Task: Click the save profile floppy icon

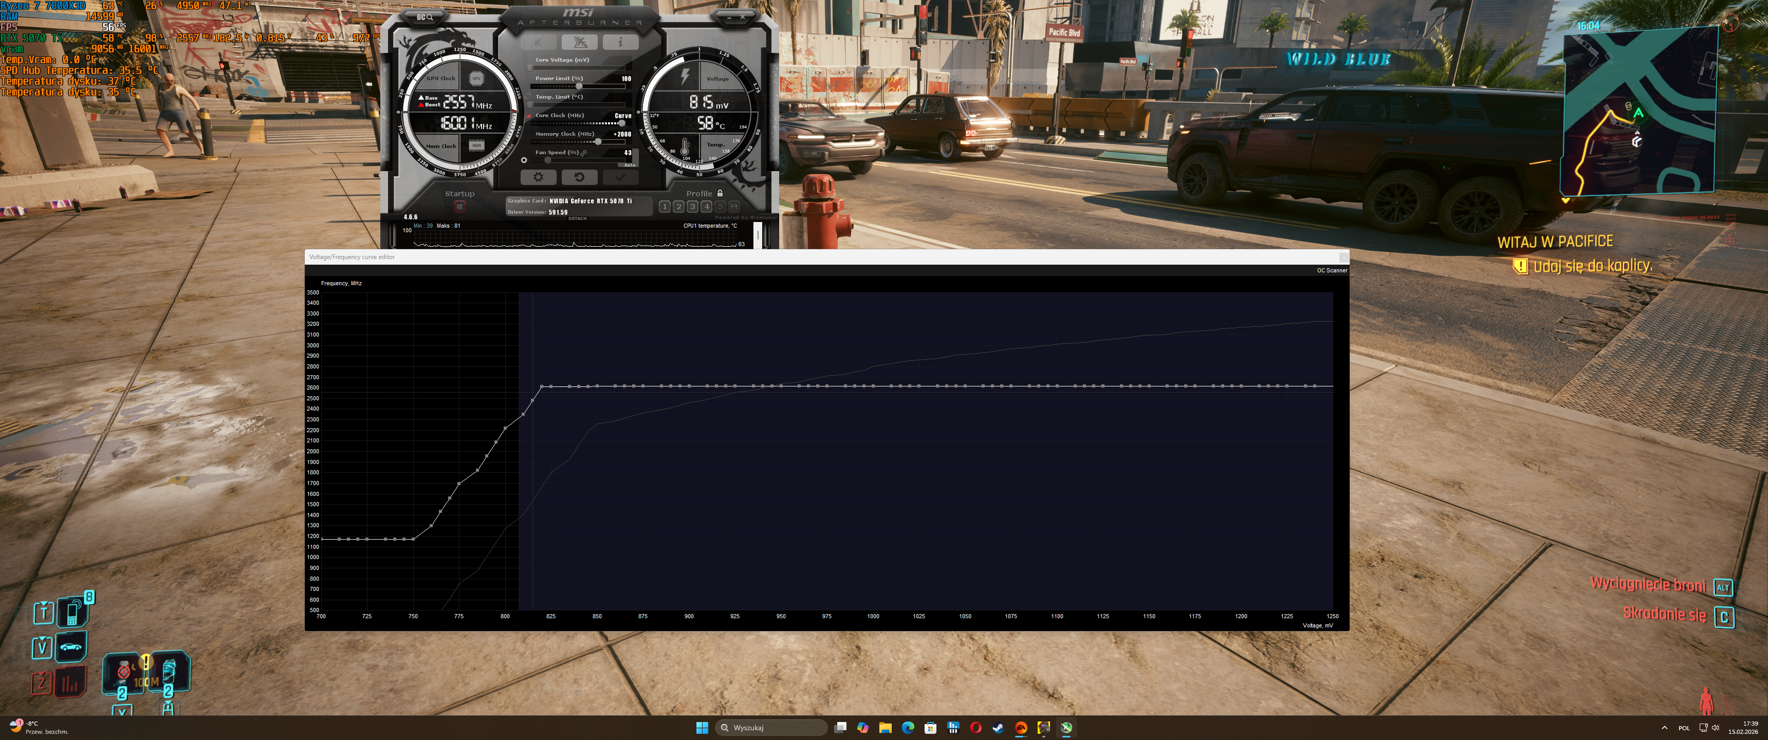Action: [x=734, y=207]
